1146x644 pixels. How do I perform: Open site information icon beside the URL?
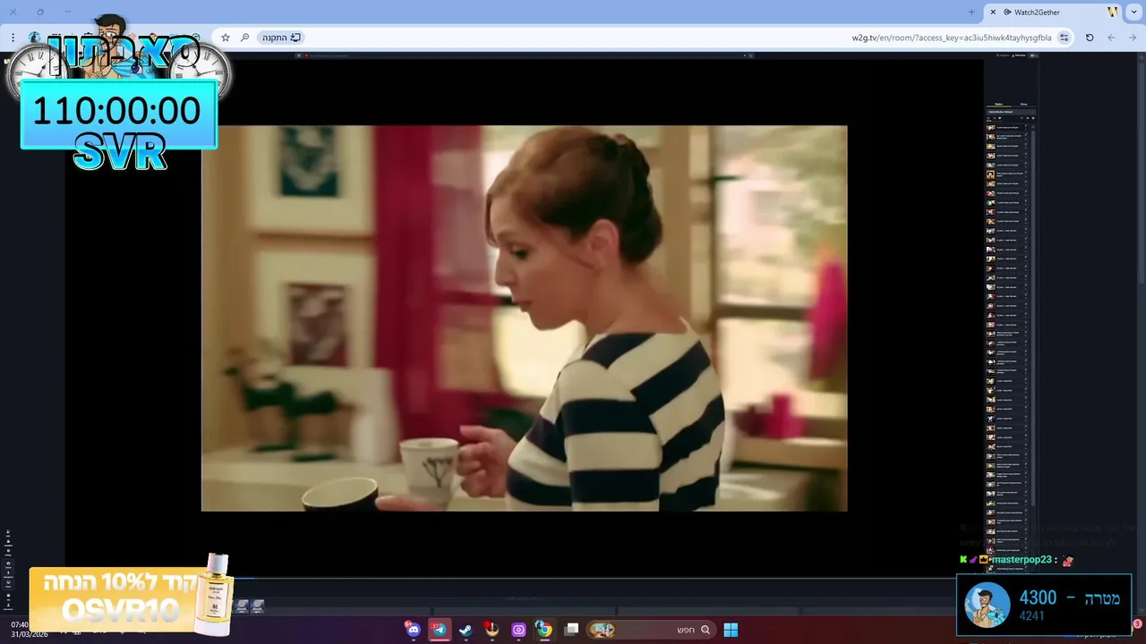point(1064,38)
